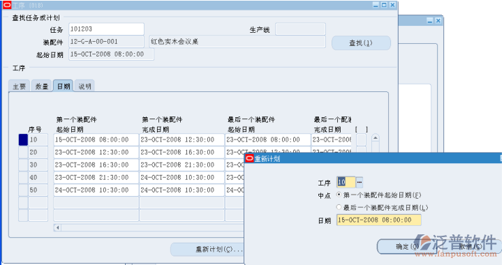Screen dimensions: 504x265
Task: Switch to the 主要 tab
Action: coord(19,86)
